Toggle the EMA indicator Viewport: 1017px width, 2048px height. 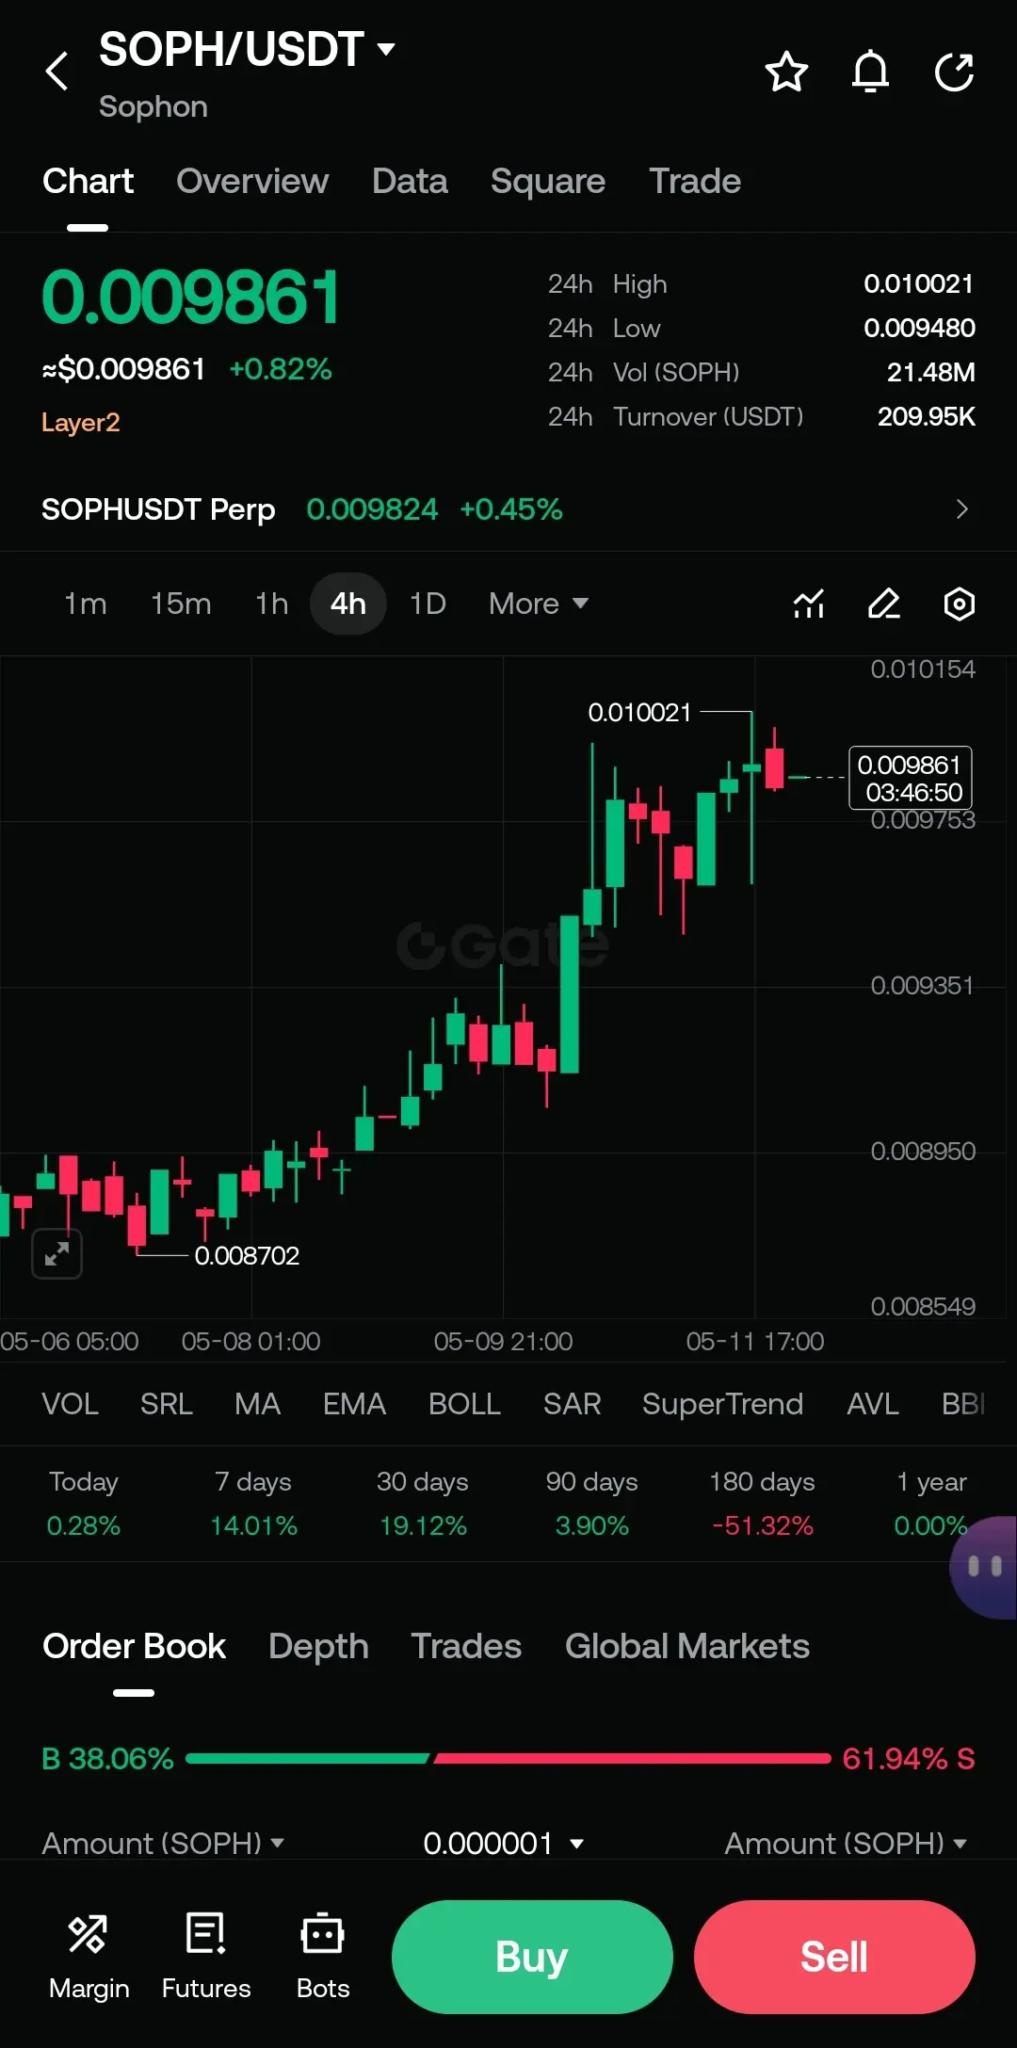[x=354, y=1404]
